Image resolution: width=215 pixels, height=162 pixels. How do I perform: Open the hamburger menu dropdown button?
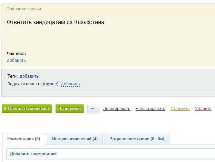click(94, 108)
